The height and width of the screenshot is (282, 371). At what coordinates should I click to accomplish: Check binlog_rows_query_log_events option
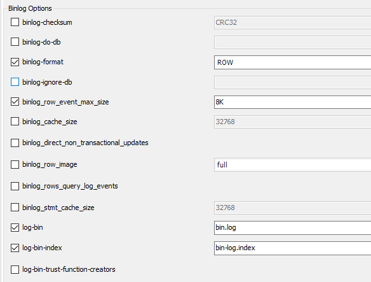click(x=15, y=186)
